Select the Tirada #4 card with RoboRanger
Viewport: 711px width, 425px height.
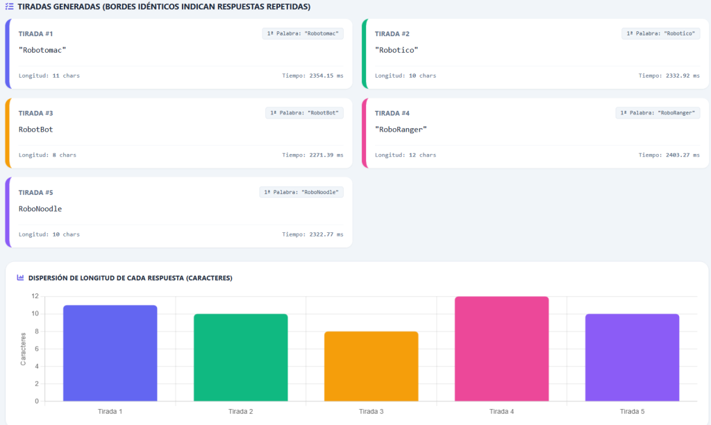(x=535, y=133)
